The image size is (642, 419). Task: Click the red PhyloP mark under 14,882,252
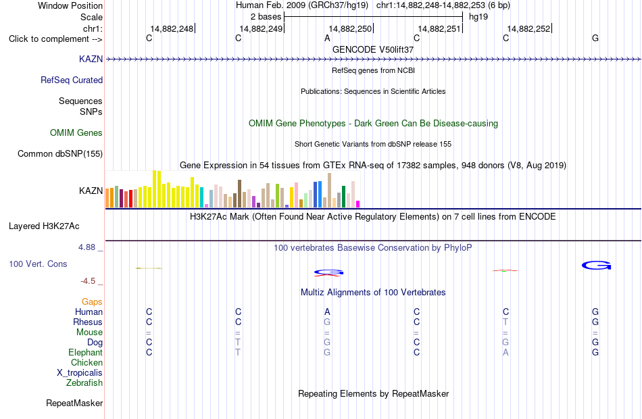click(x=505, y=270)
